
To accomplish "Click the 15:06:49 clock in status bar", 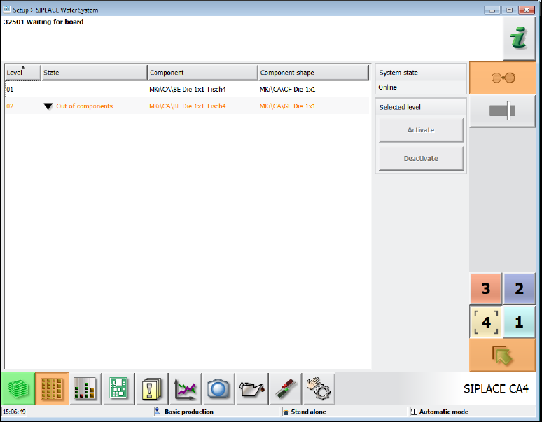I will click(14, 412).
